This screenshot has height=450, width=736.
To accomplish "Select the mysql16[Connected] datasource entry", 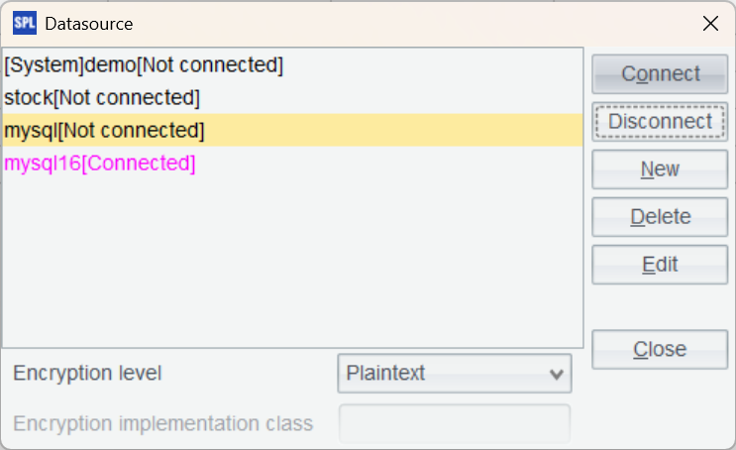I will tap(100, 164).
